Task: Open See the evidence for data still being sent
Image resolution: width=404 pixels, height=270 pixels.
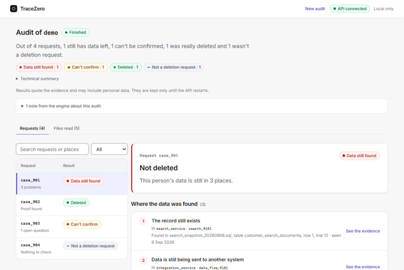Action: point(362,267)
